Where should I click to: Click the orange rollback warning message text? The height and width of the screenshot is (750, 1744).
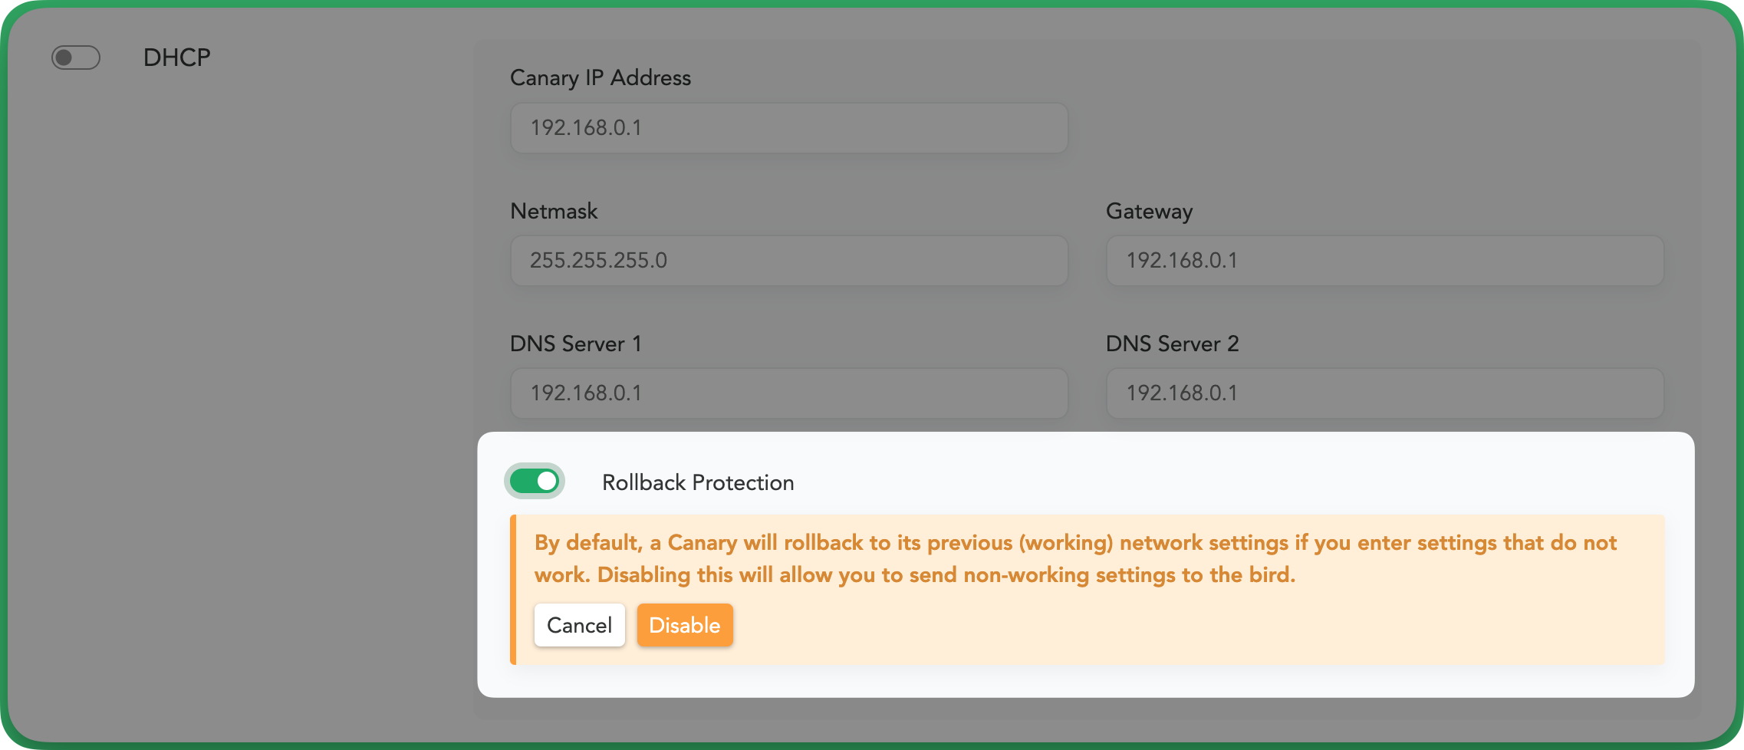(1075, 558)
